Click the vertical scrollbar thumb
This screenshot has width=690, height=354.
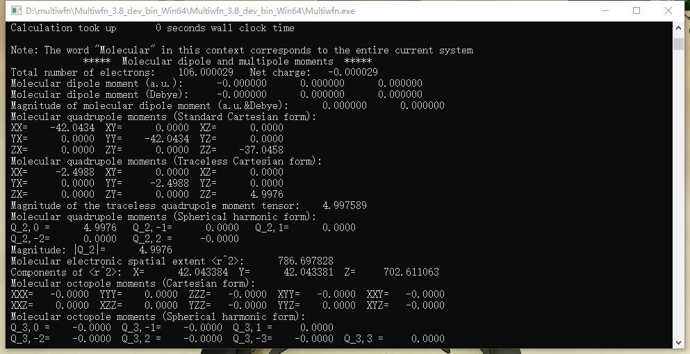(x=679, y=44)
